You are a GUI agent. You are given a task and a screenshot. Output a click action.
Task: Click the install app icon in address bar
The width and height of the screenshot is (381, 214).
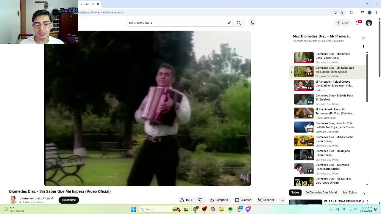point(335,12)
